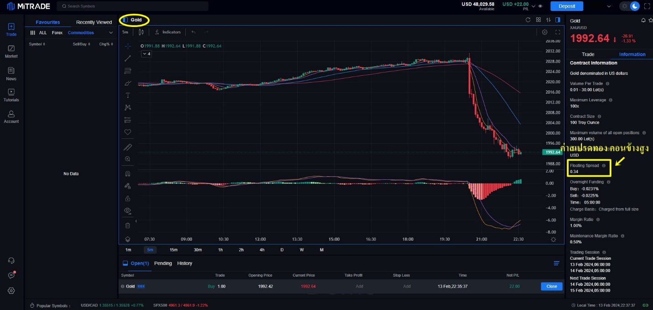Open the Indicators menu
This screenshot has width=653, height=310.
coord(167,32)
